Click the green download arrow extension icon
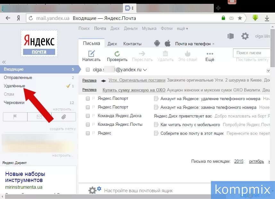This screenshot has height=199, width=275. [x=255, y=18]
